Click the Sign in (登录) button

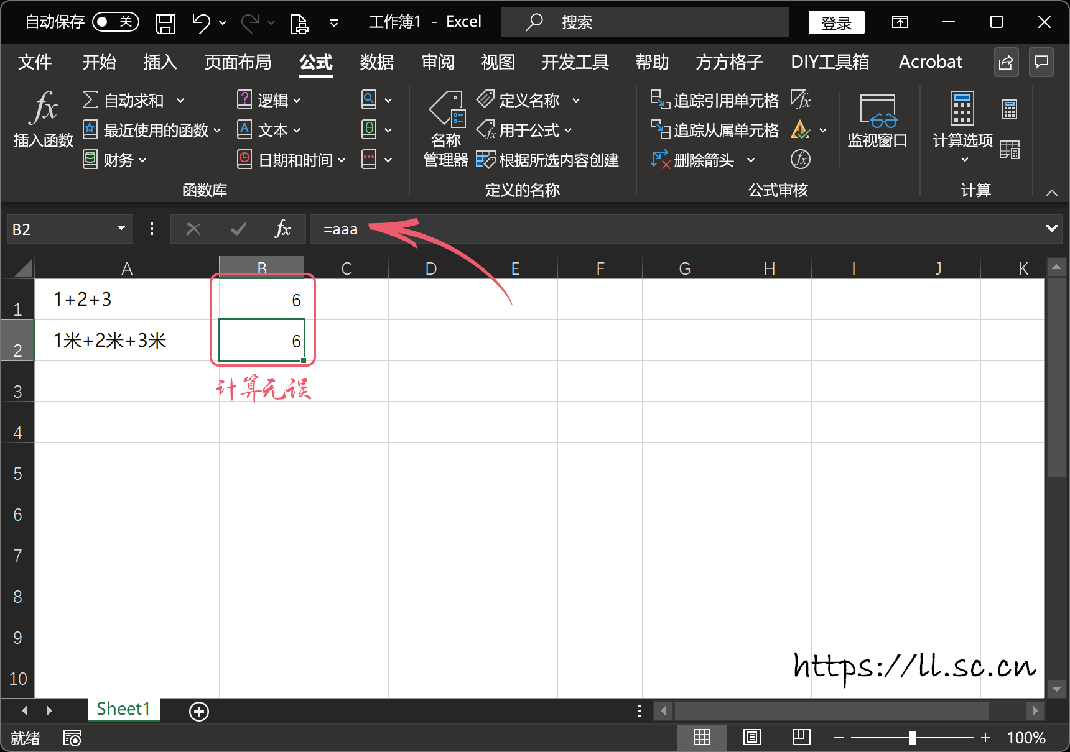click(x=836, y=23)
